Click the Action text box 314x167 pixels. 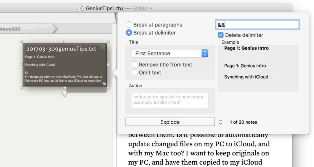pyautogui.click(x=170, y=100)
